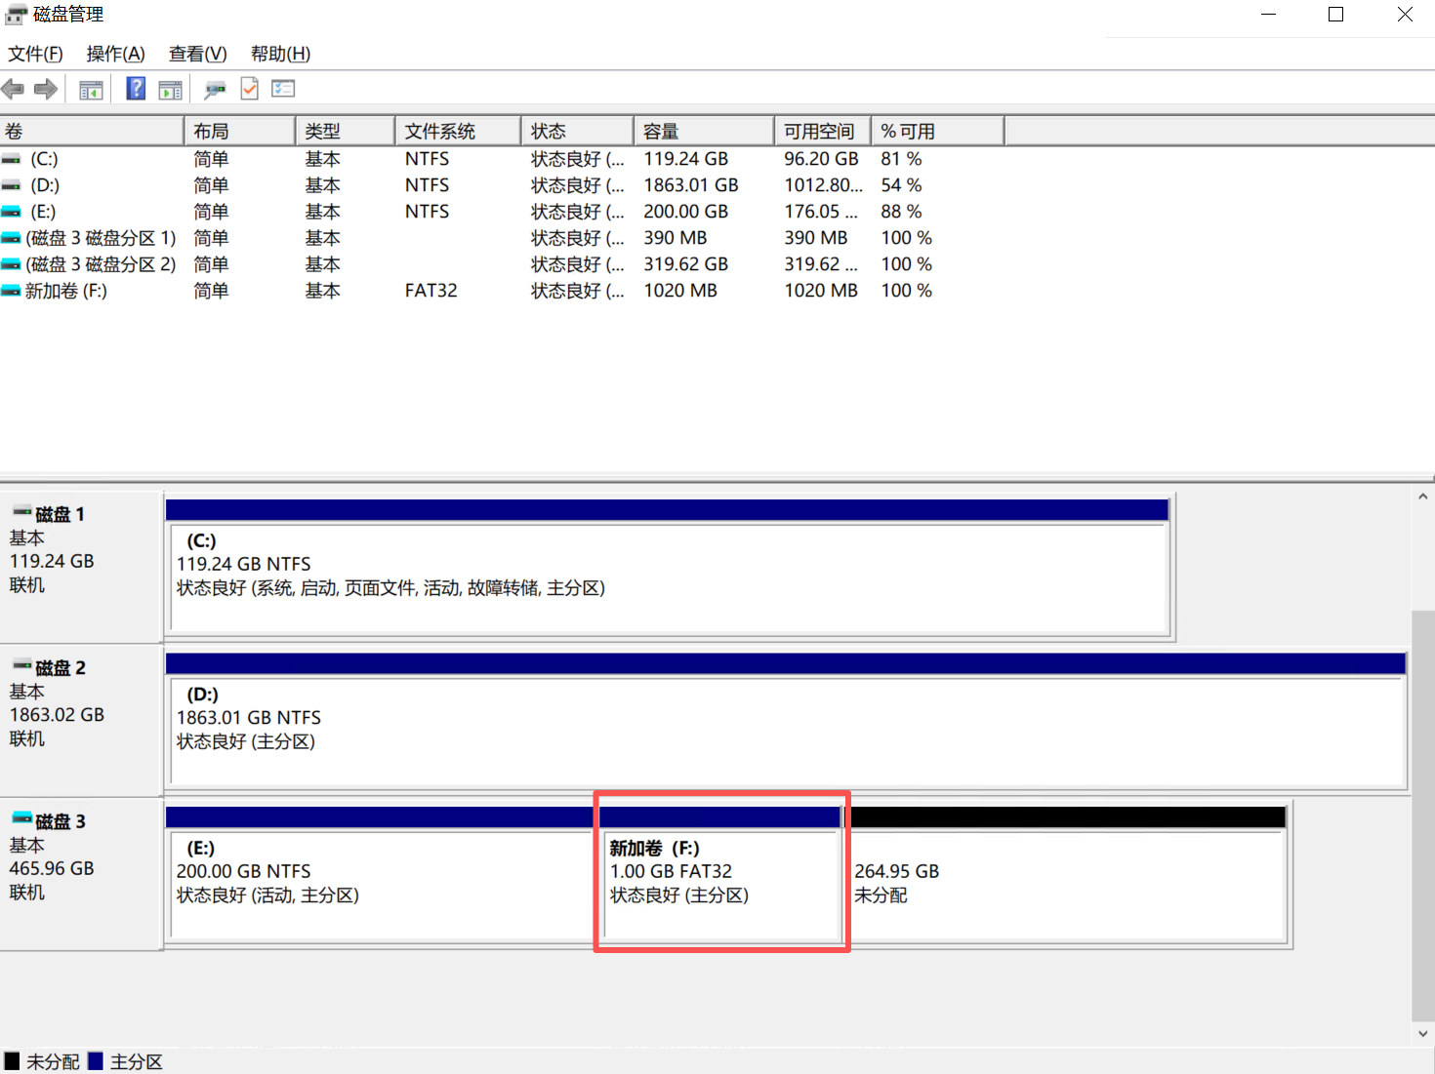The image size is (1435, 1074).
Task: Open the 帮助(H) menu
Action: pyautogui.click(x=279, y=54)
